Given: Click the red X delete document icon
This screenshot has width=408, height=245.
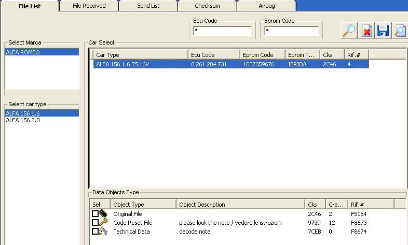Looking at the screenshot, I should 366,31.
